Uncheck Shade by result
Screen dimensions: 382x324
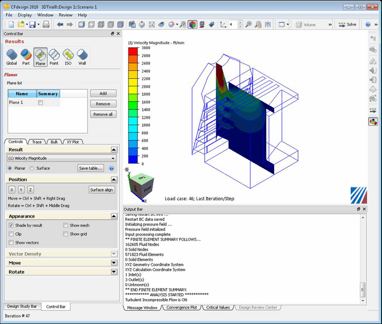pos(11,225)
